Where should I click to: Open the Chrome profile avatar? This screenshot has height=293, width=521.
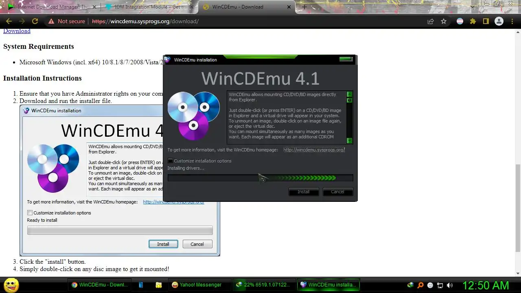pos(499,21)
